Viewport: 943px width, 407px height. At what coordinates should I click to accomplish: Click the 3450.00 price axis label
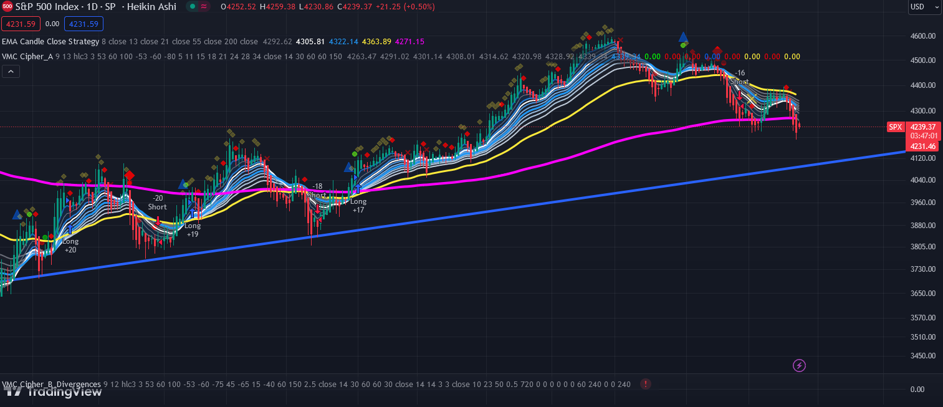[x=923, y=356]
